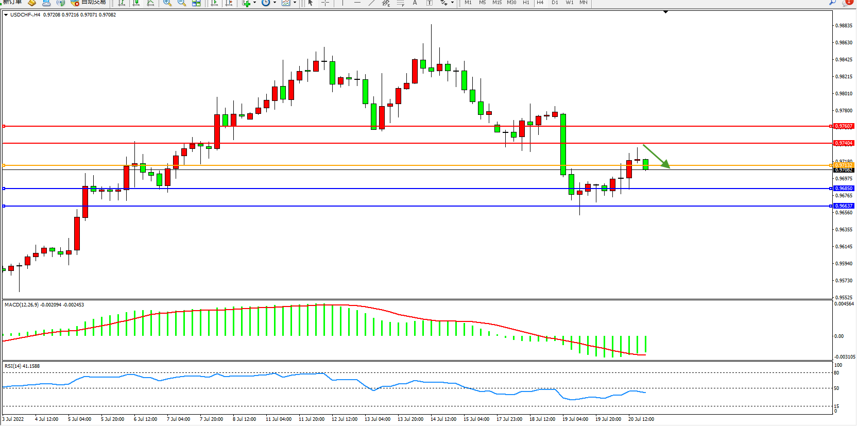The image size is (857, 426).
Task: Select the trendline drawing tool
Action: (x=371, y=3)
